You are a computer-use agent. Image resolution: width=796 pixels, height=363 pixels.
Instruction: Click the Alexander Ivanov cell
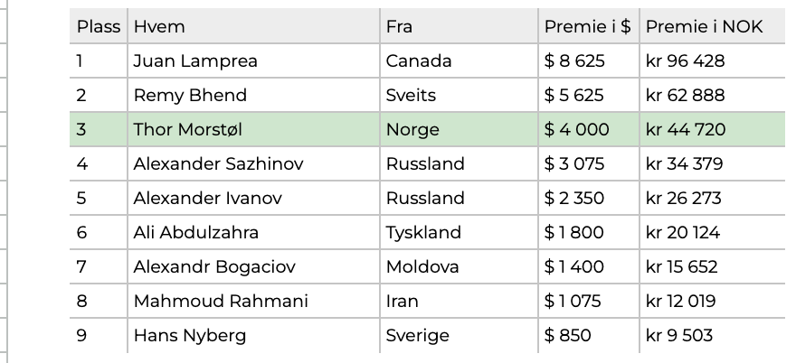pyautogui.click(x=254, y=199)
